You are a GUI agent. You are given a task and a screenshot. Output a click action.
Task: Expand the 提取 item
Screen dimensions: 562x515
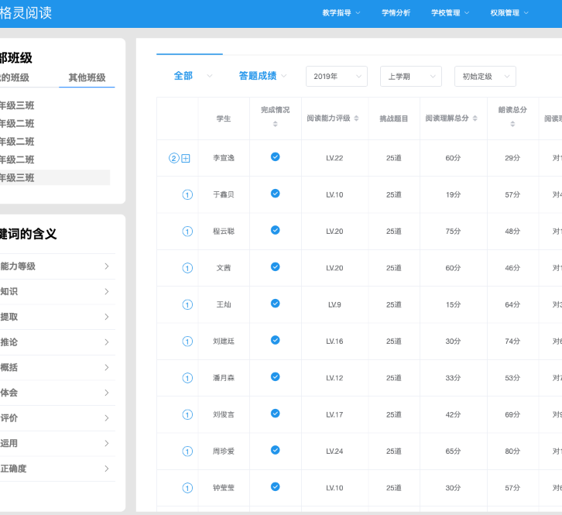coord(57,317)
